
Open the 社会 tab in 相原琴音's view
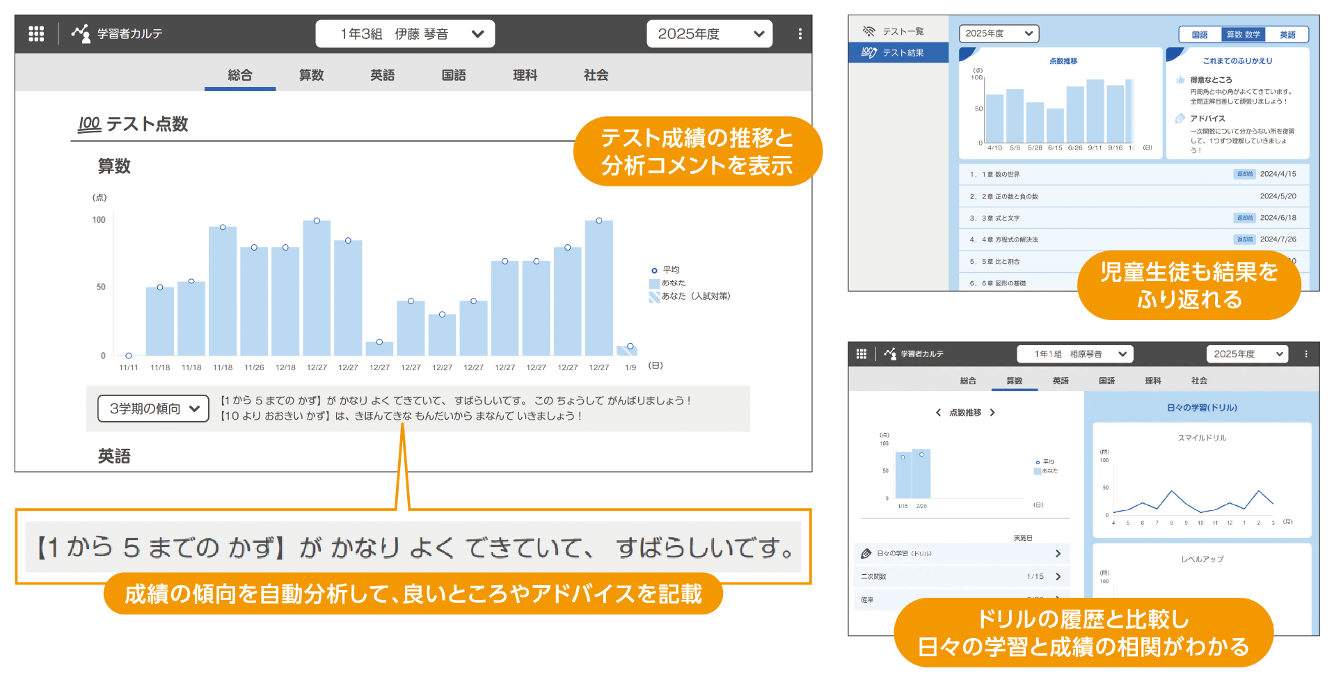tap(1199, 381)
